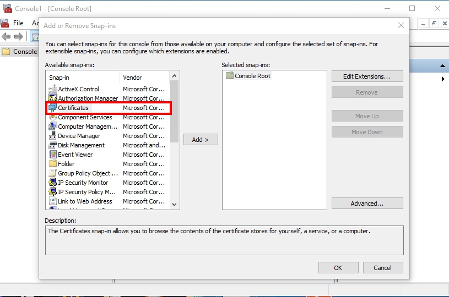
Task: Click the Forward arrow in the console toolbar
Action: click(x=19, y=37)
